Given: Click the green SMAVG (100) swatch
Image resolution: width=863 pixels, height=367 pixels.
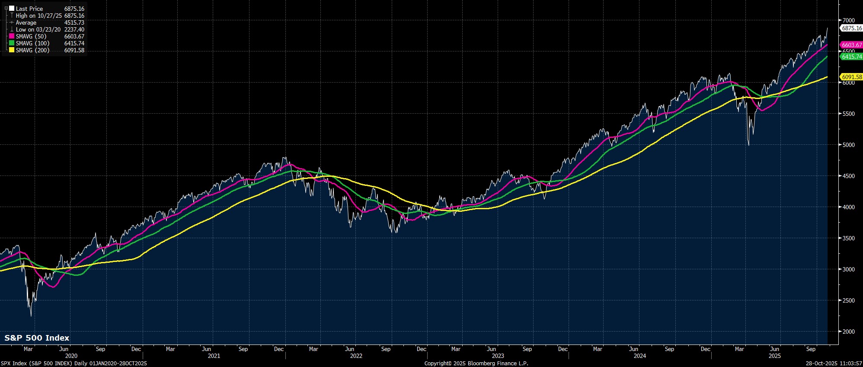Looking at the screenshot, I should point(12,43).
